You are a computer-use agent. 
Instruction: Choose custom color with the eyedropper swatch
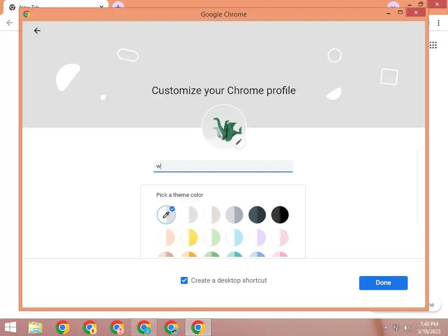166,215
